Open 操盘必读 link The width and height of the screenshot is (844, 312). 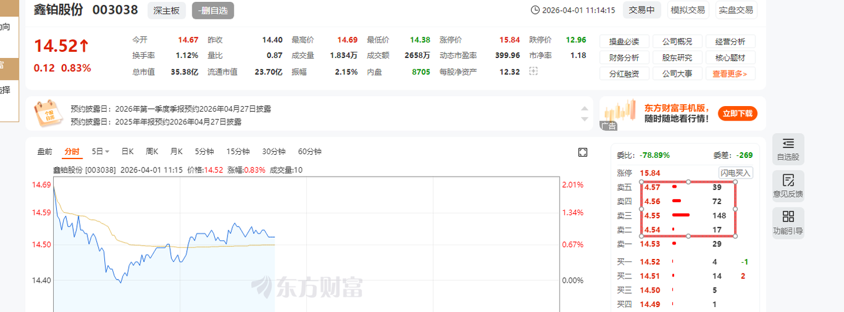(624, 42)
